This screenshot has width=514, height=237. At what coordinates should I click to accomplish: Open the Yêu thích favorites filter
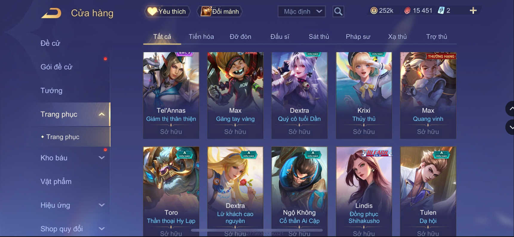[x=167, y=11]
